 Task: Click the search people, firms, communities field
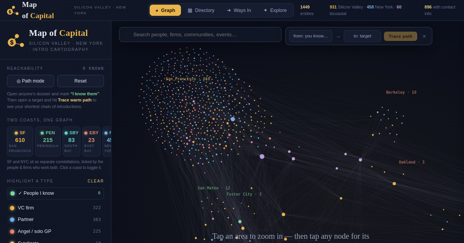click(x=200, y=34)
